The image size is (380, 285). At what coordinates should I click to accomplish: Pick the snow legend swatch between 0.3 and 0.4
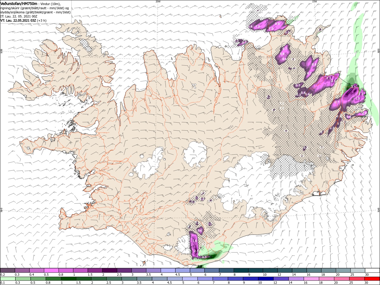22,270
